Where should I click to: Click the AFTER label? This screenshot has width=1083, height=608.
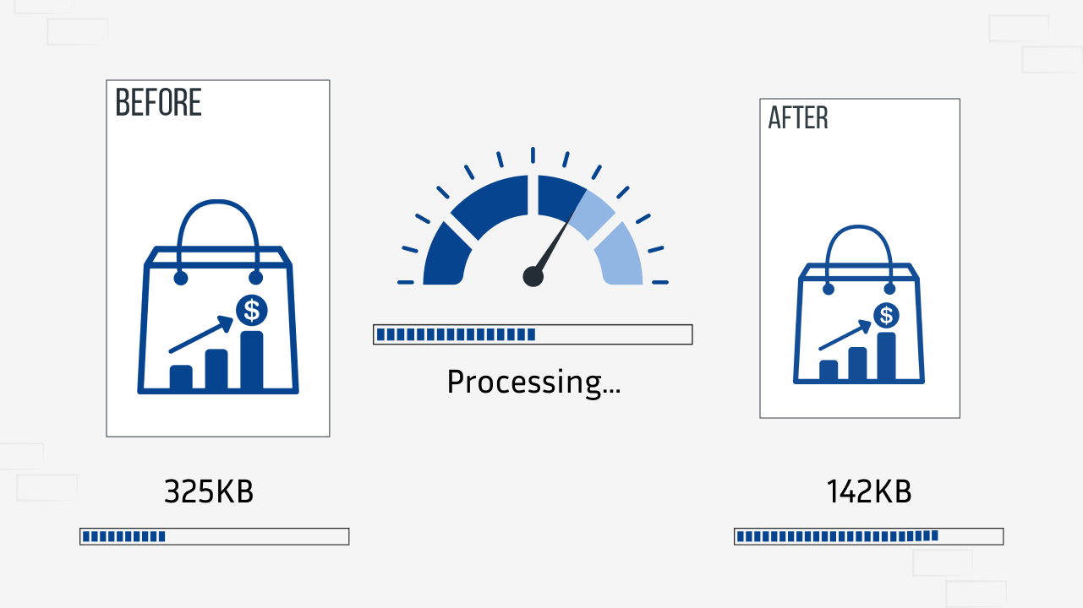click(x=797, y=118)
